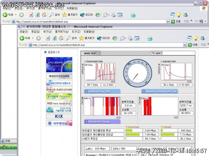Click the 80.85% loss value box
Screen dimensions: 209x156
186,113
